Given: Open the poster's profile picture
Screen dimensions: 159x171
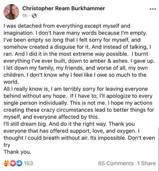Looking at the screenshot, I should (11, 12).
